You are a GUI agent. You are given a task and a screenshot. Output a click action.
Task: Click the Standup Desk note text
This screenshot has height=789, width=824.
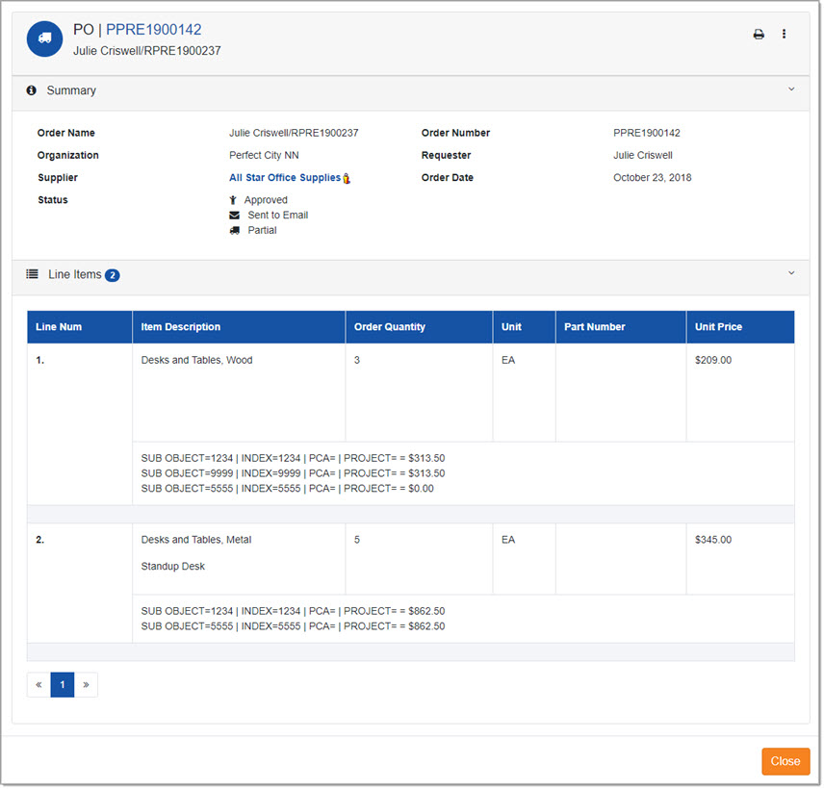173,567
